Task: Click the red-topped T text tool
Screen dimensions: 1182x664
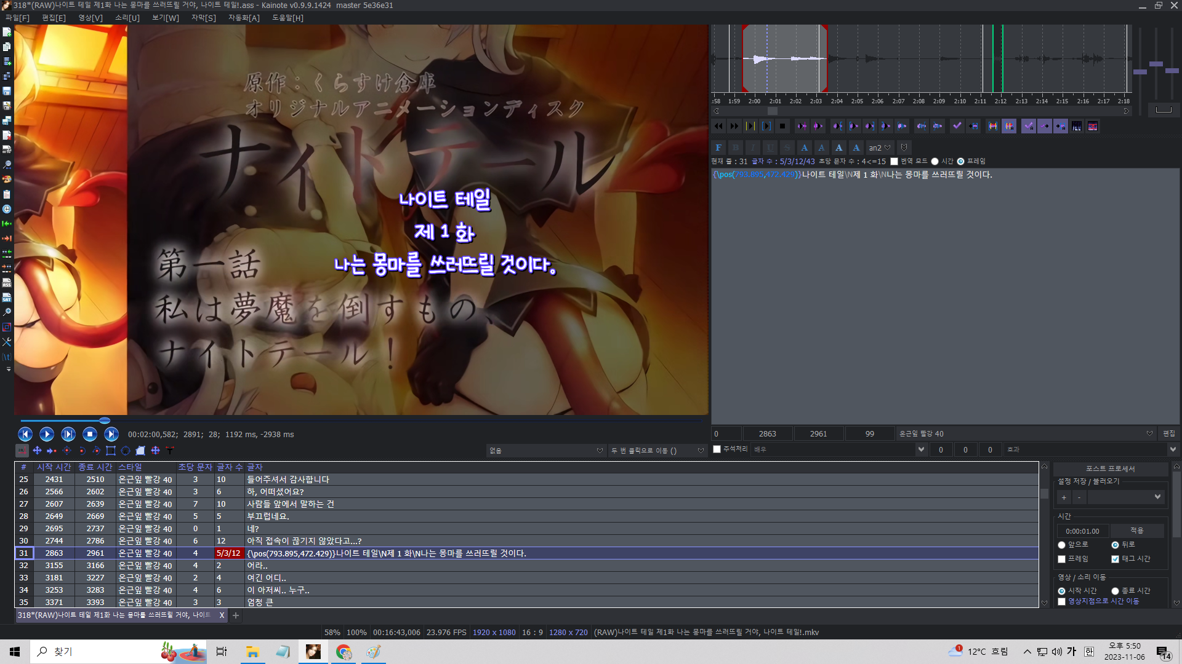Action: click(170, 451)
